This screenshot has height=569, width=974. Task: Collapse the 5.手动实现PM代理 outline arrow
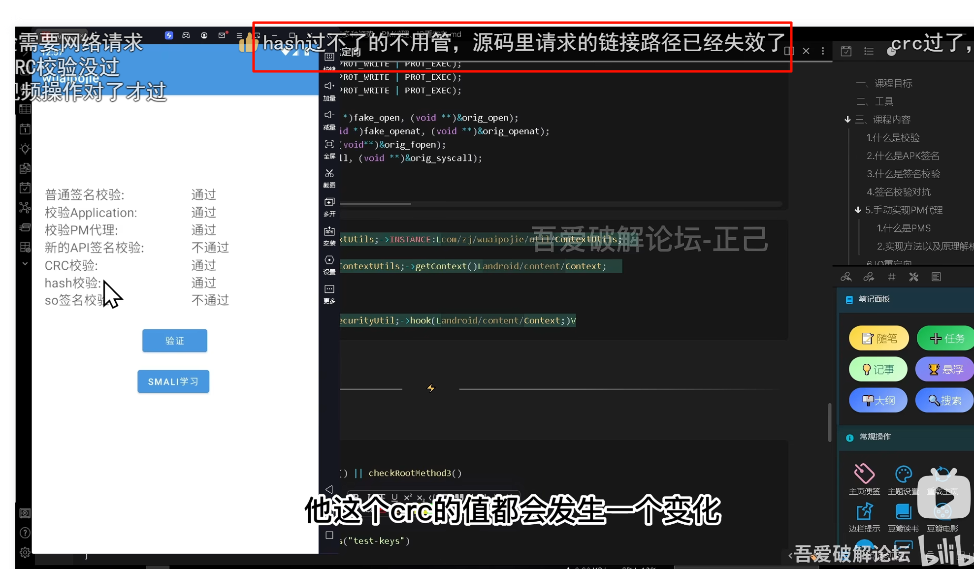pyautogui.click(x=858, y=210)
